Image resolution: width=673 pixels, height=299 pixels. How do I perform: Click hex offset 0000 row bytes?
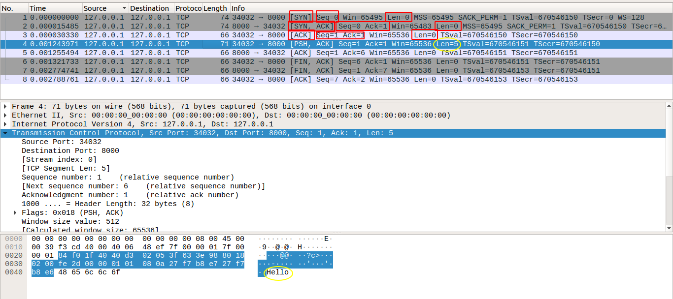click(x=138, y=239)
